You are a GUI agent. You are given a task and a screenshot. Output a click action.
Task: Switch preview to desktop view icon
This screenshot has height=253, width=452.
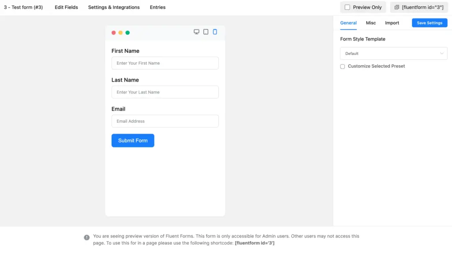(x=196, y=32)
